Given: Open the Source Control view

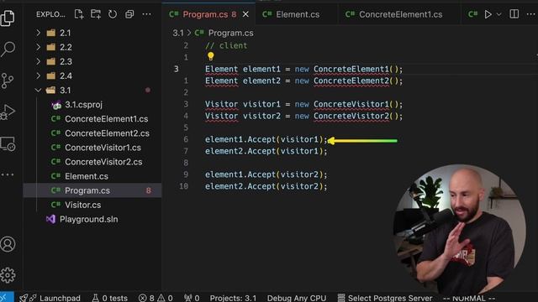Looking at the screenshot, I should coord(8,81).
